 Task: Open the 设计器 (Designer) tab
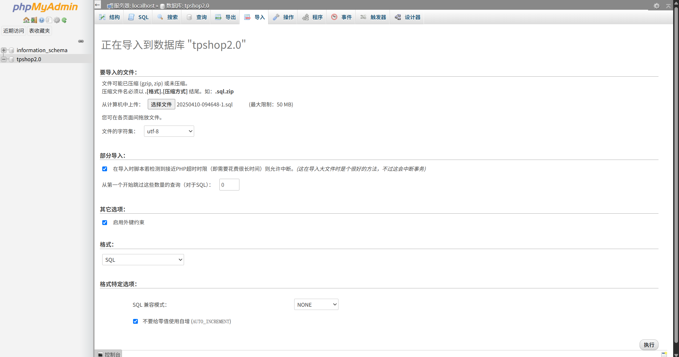tap(407, 17)
